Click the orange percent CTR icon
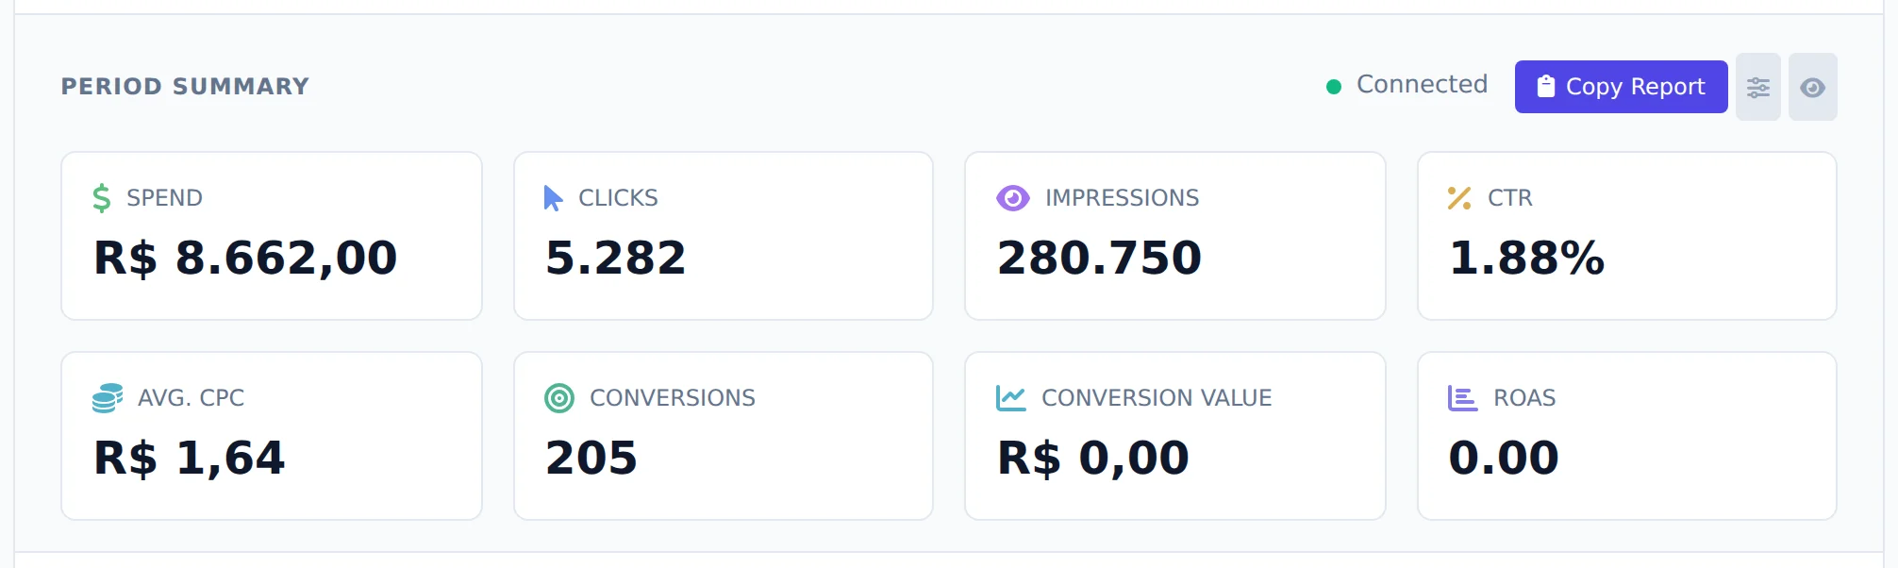This screenshot has width=1898, height=568. click(x=1459, y=198)
